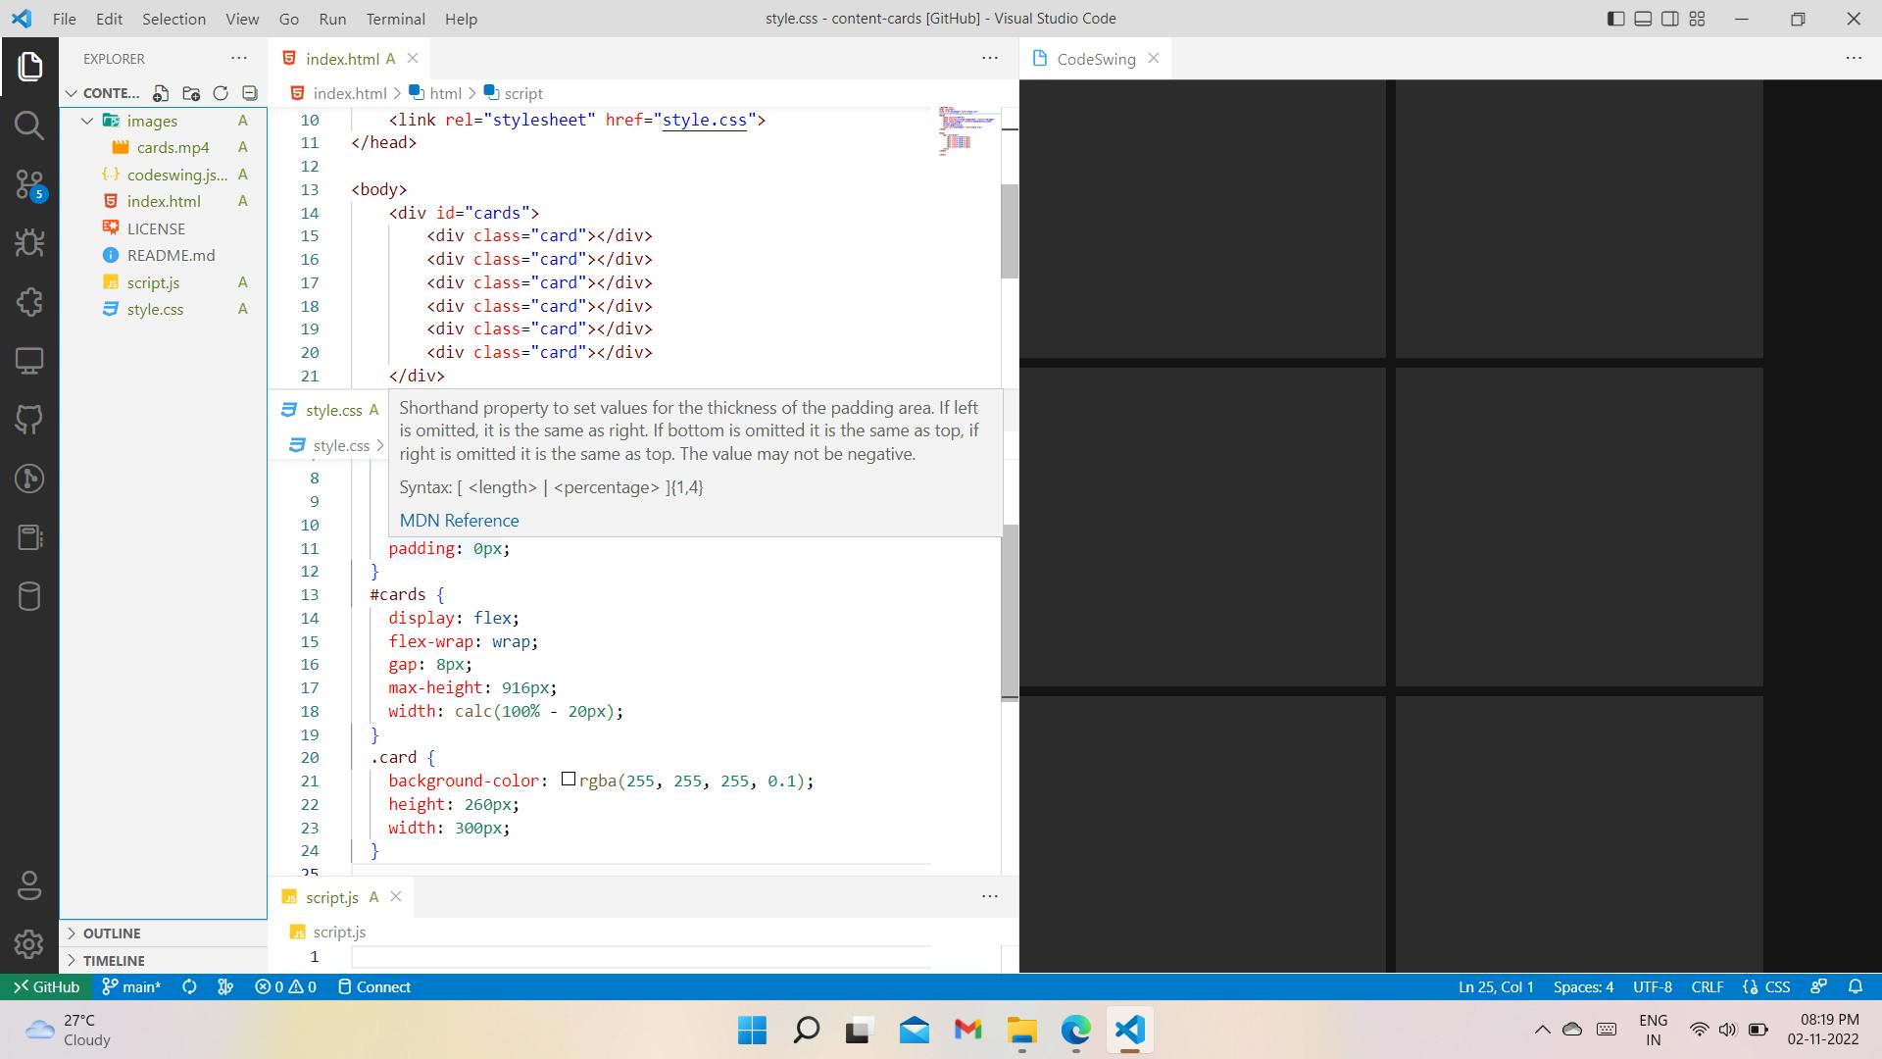Viewport: 1882px width, 1059px height.
Task: Open Customize Layout button in title bar
Action: (x=1698, y=19)
